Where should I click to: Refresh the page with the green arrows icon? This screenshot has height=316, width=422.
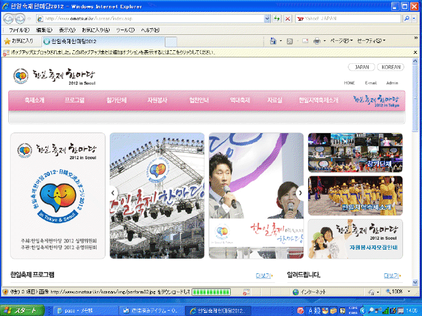pos(276,18)
